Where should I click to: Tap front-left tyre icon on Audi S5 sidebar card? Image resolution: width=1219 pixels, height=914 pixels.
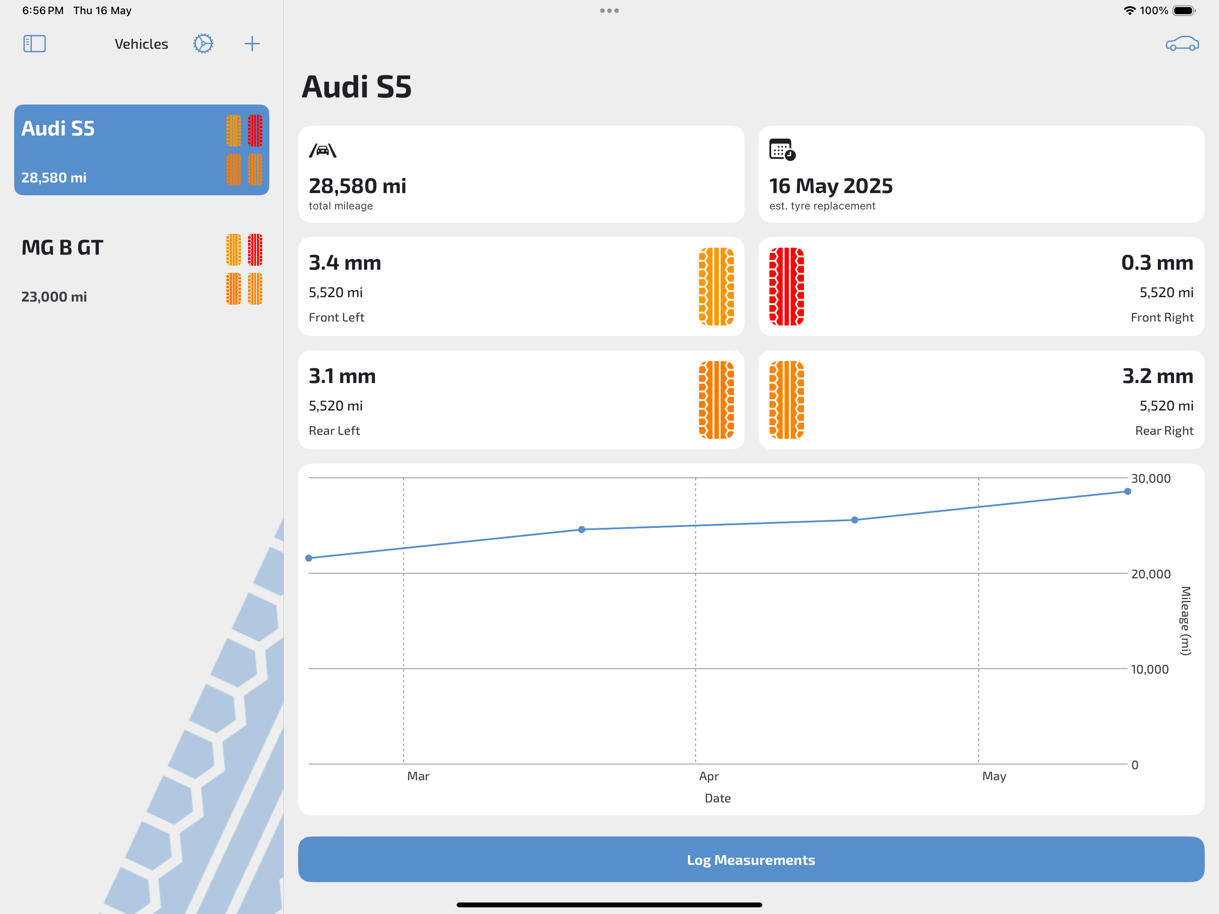[x=234, y=131]
